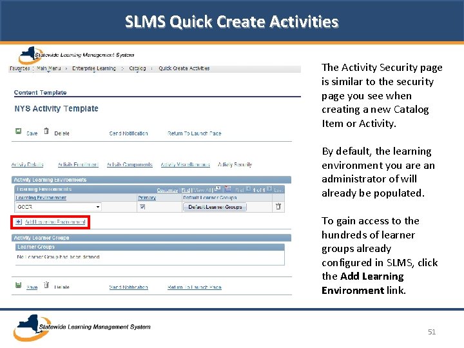Open the Favorites breadcrumb menu
464x348 pixels.
tap(19, 68)
